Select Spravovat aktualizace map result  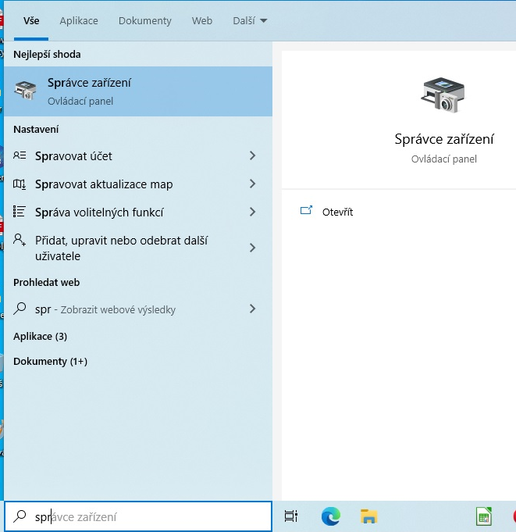(138, 184)
